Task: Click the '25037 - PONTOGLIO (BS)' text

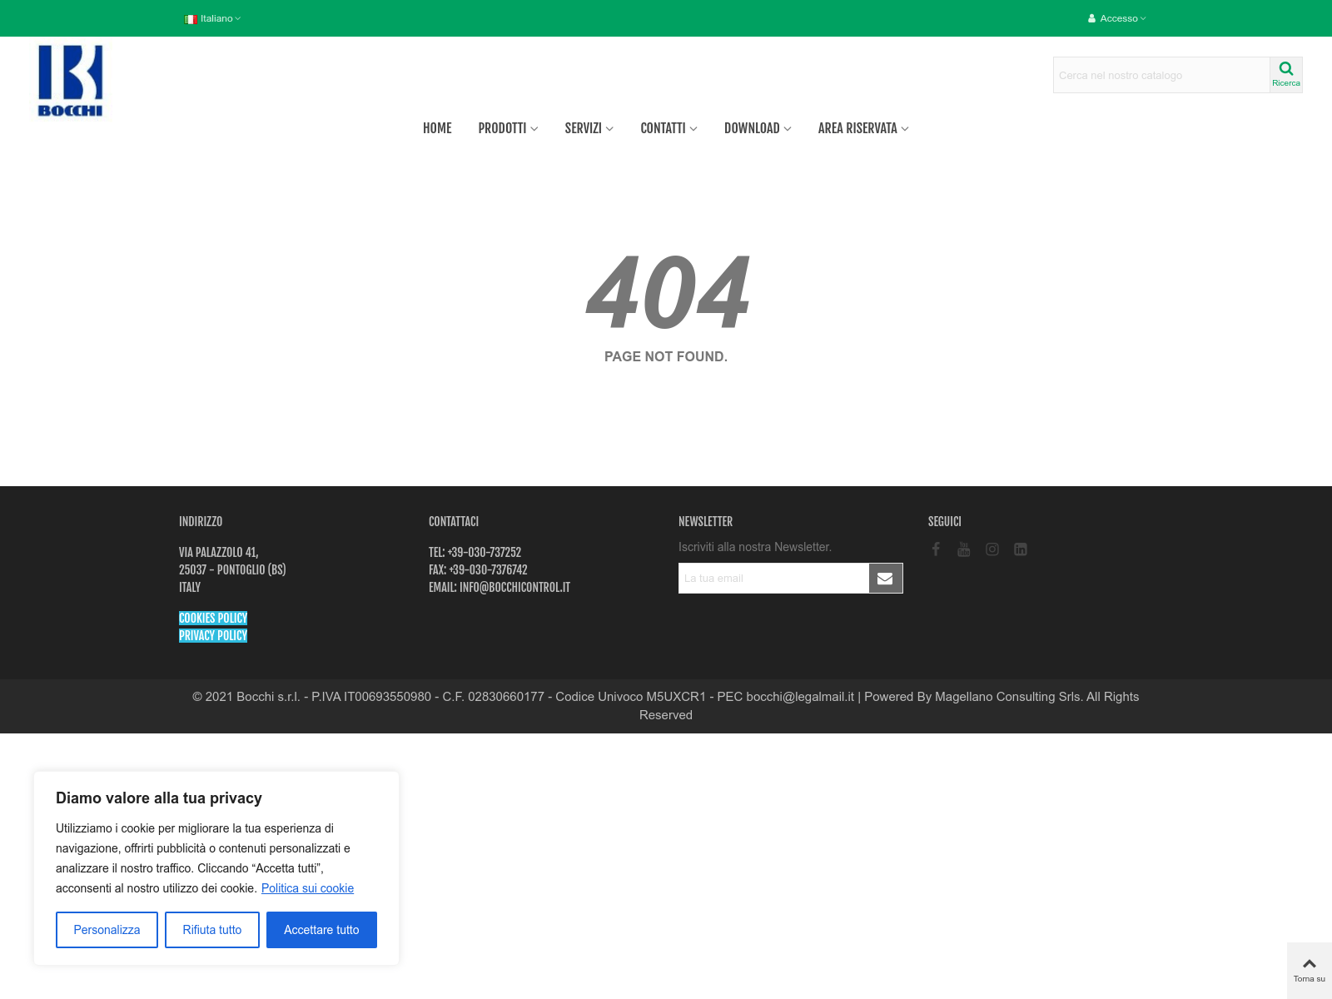Action: (x=232, y=569)
